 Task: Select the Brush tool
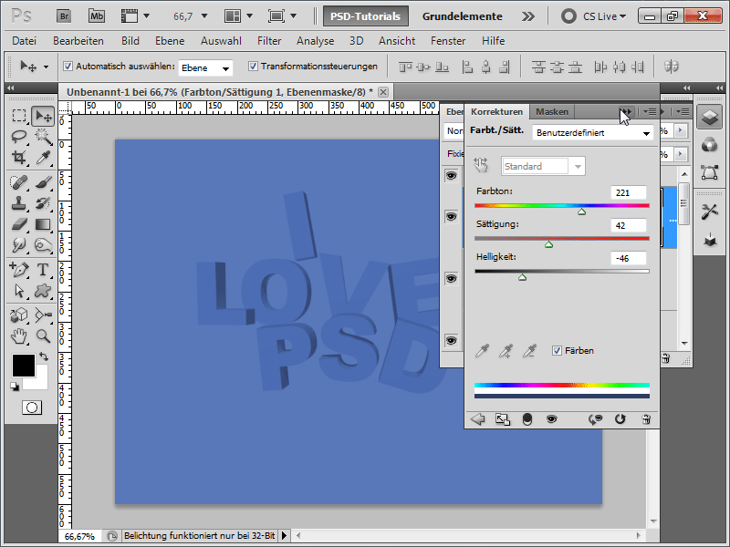click(43, 181)
